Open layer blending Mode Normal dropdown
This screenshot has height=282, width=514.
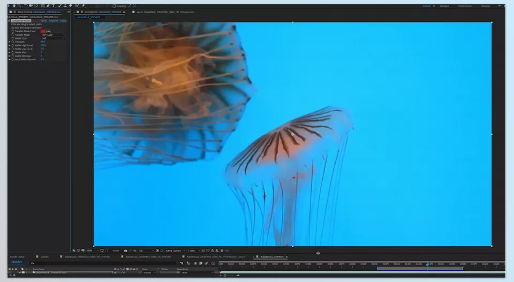[149, 272]
